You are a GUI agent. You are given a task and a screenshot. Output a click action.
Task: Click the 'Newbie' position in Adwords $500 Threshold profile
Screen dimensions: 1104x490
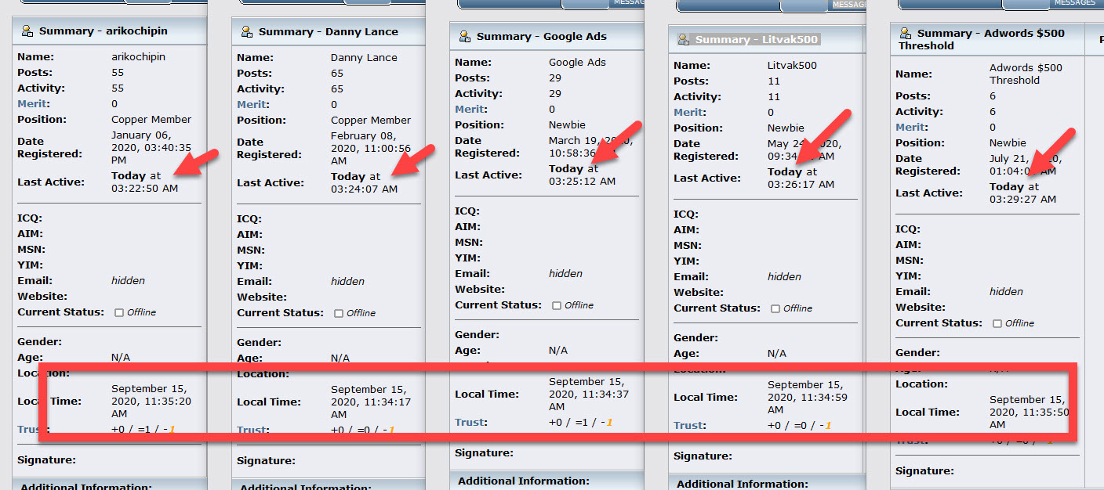[1008, 143]
